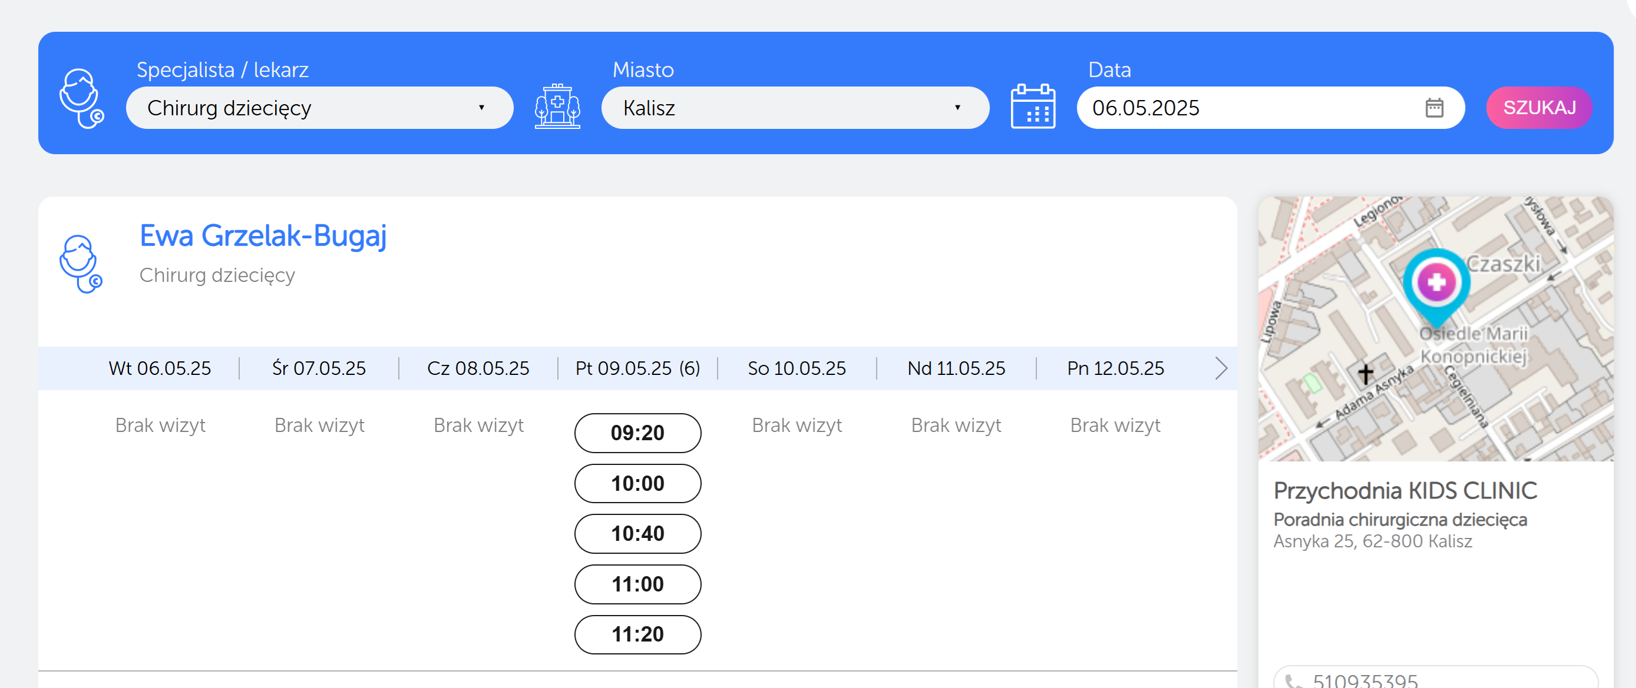
Task: Click the Przychodnia KIDS CLINIC title
Action: tap(1405, 491)
